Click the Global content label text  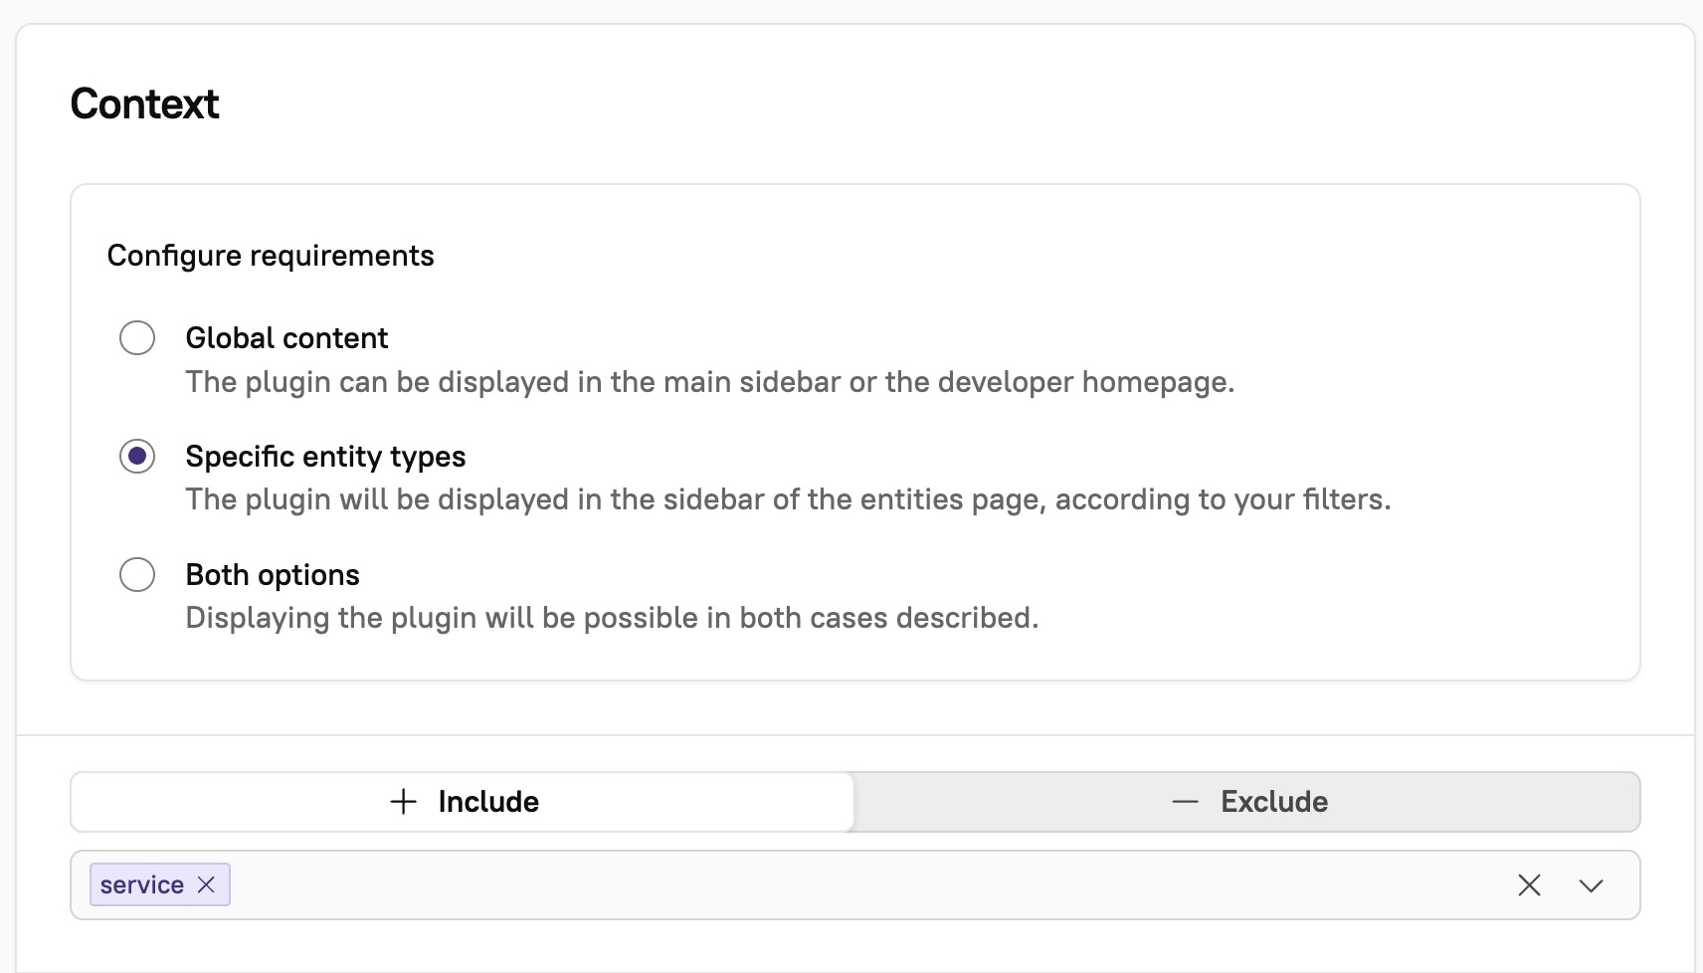tap(286, 338)
